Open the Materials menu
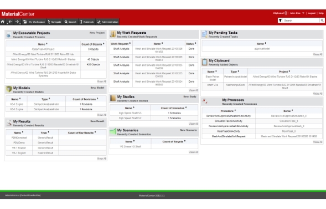Image resolution: width=326 pixels, height=209 pixels. 87,22
